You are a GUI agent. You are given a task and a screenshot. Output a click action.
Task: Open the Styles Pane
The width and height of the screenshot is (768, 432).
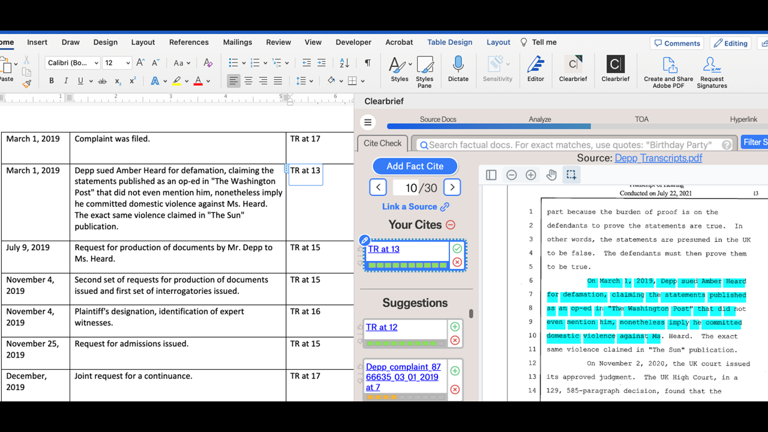pyautogui.click(x=425, y=72)
